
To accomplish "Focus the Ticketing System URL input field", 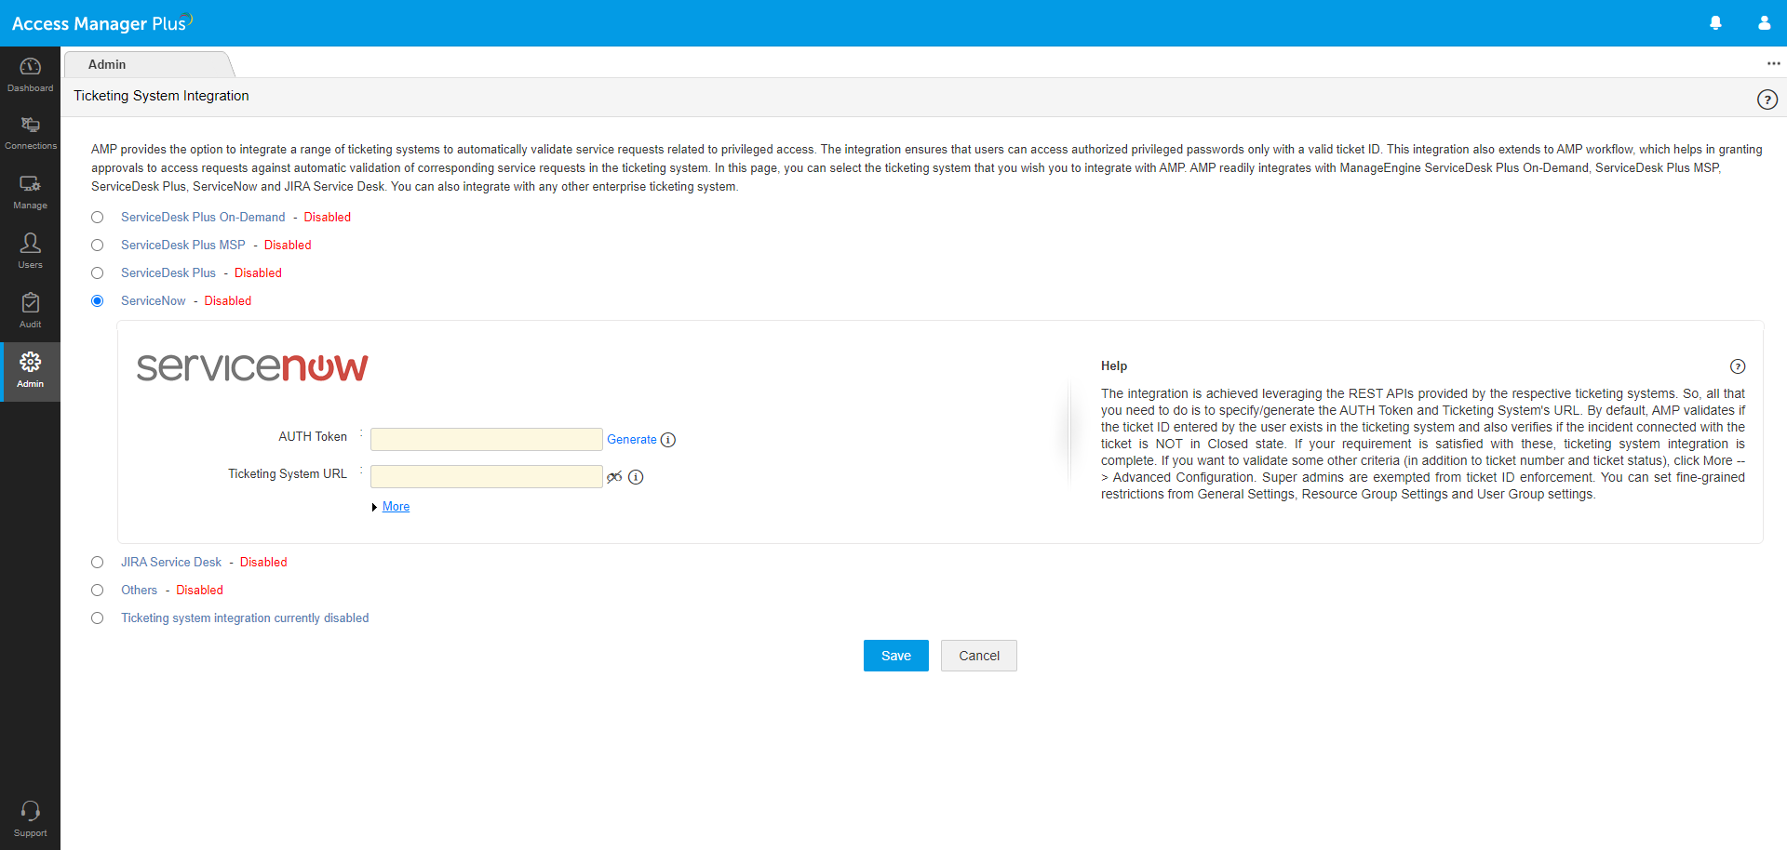I will pyautogui.click(x=487, y=477).
